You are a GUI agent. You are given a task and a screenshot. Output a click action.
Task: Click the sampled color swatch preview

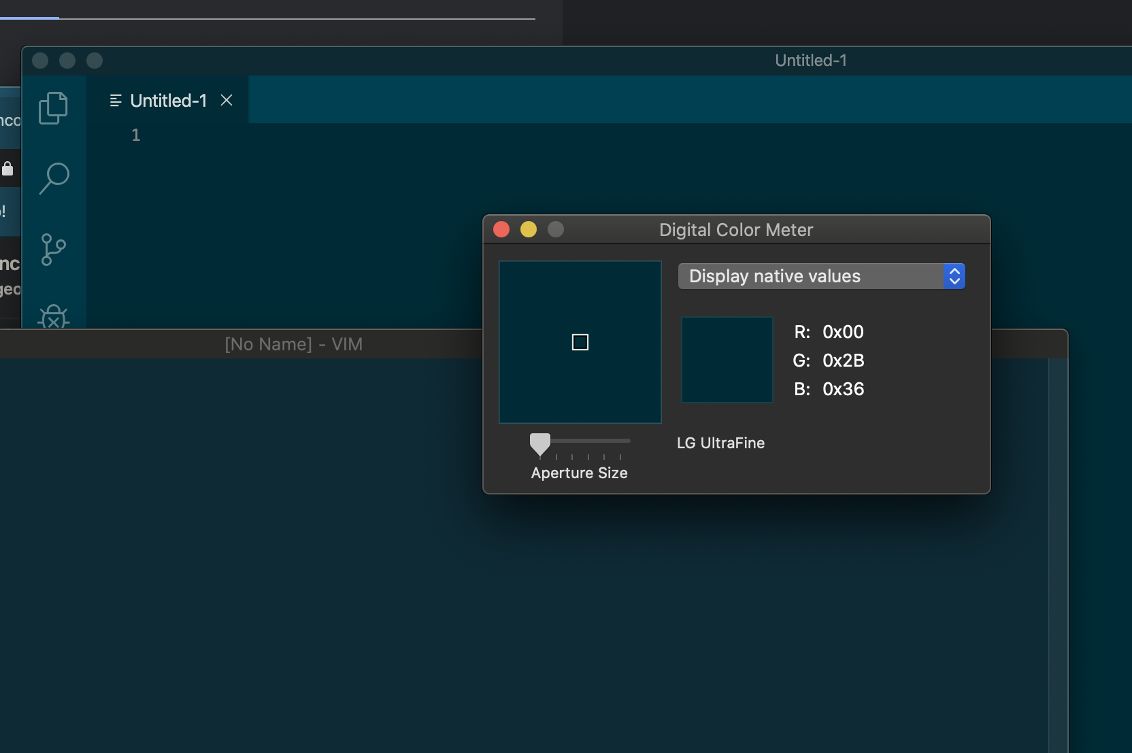tap(727, 360)
